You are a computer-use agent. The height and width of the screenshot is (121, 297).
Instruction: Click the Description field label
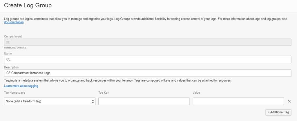point(11,67)
